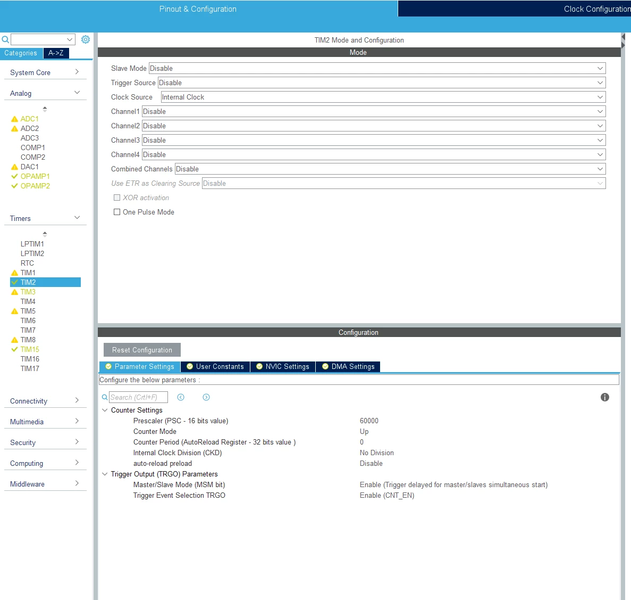
Task: Expand the Connectivity category
Action: pyautogui.click(x=45, y=401)
